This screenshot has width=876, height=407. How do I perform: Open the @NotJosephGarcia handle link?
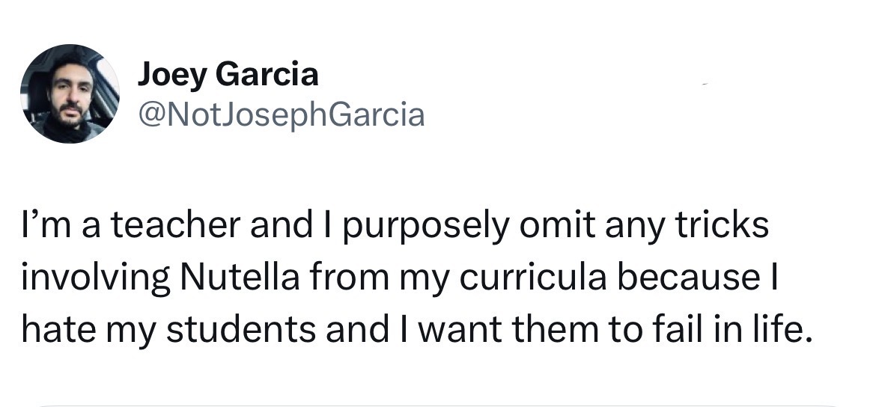click(x=280, y=114)
